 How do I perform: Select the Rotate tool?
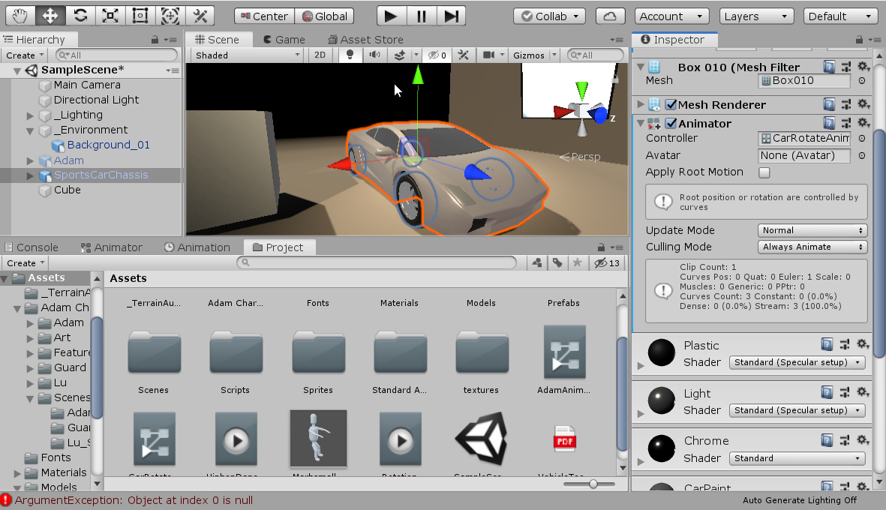(80, 16)
